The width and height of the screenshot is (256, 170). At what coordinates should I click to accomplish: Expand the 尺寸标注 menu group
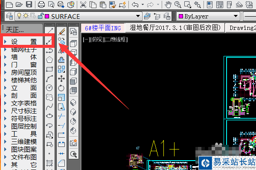click(x=23, y=111)
